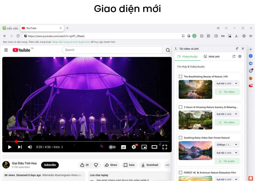This screenshot has height=181, width=255.
Task: Click the Save button under video
Action: pos(129,165)
